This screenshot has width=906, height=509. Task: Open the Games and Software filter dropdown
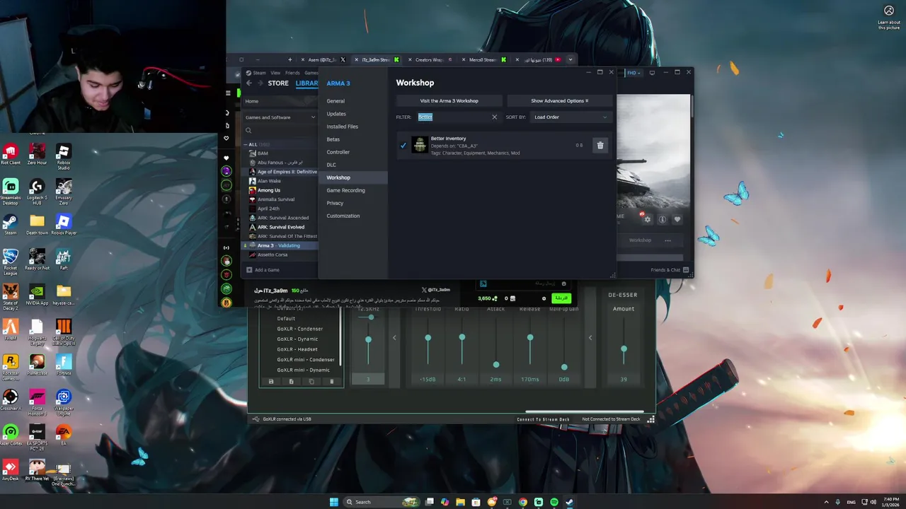280,117
